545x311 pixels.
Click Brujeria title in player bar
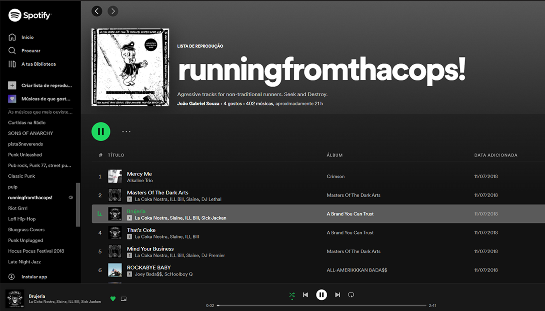[37, 296]
